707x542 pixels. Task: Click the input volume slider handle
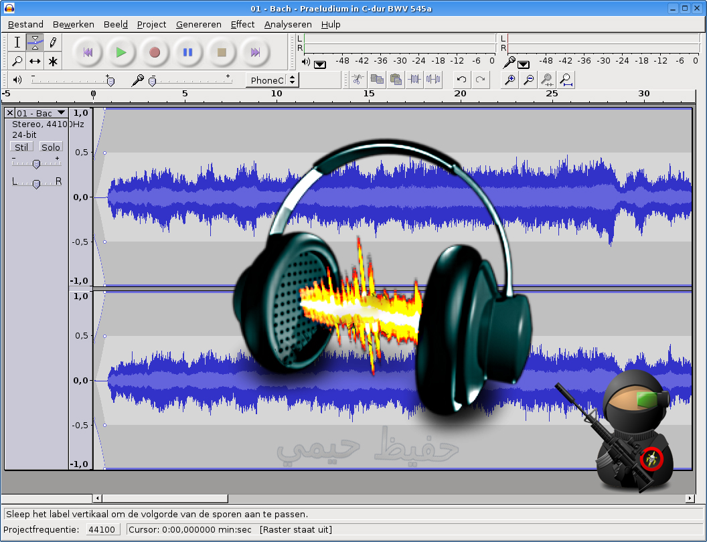pos(153,82)
